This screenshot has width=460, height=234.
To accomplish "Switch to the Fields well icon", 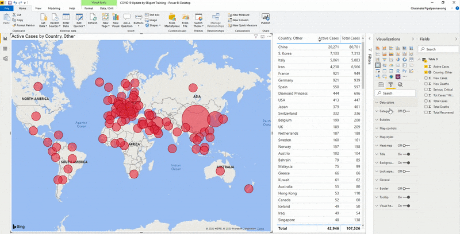I will click(x=381, y=84).
